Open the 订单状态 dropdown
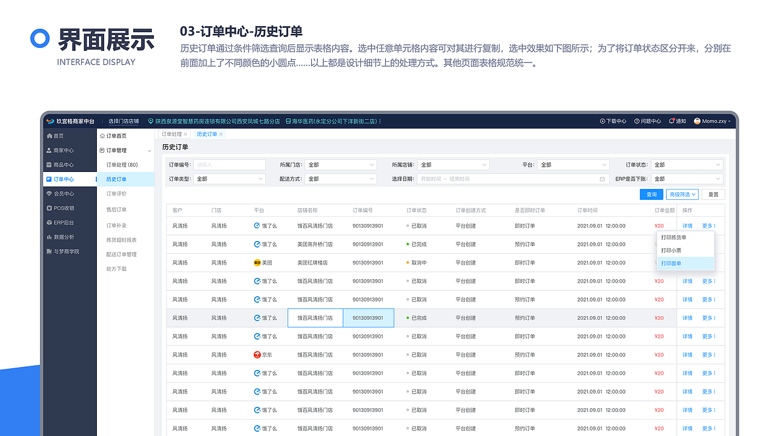Viewport: 775px width, 436px height. (687, 165)
